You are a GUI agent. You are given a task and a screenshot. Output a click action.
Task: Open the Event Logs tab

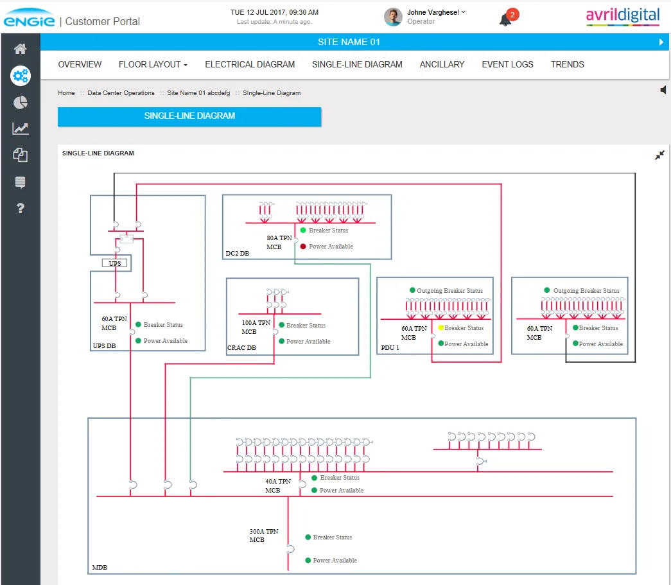point(507,64)
